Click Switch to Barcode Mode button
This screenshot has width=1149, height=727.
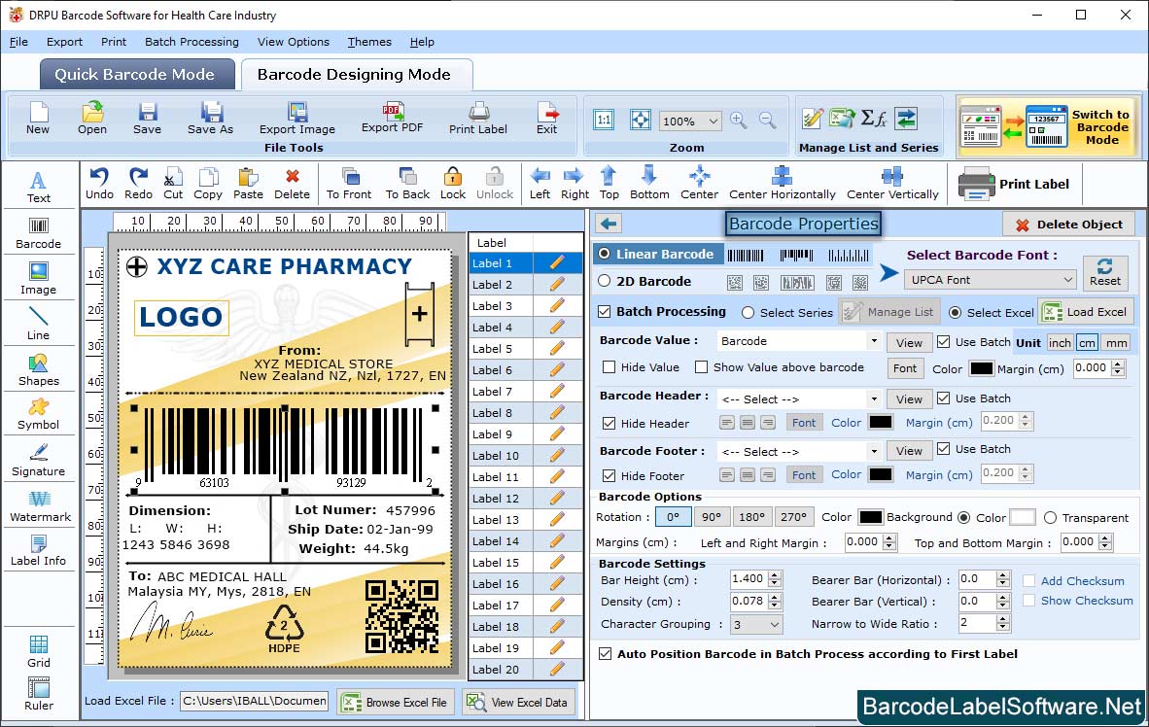point(1049,126)
